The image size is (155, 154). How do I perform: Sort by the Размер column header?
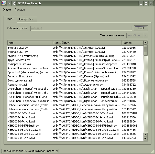tap(132, 43)
